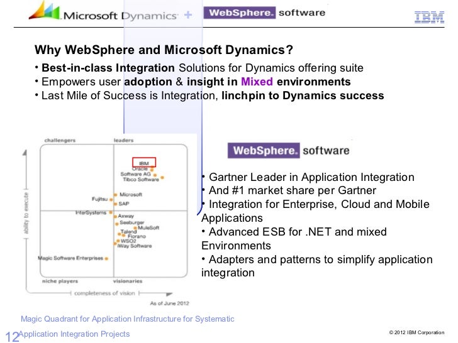Click 'Best-in-class Integration' bullet text
458x343 pixels.
point(108,68)
